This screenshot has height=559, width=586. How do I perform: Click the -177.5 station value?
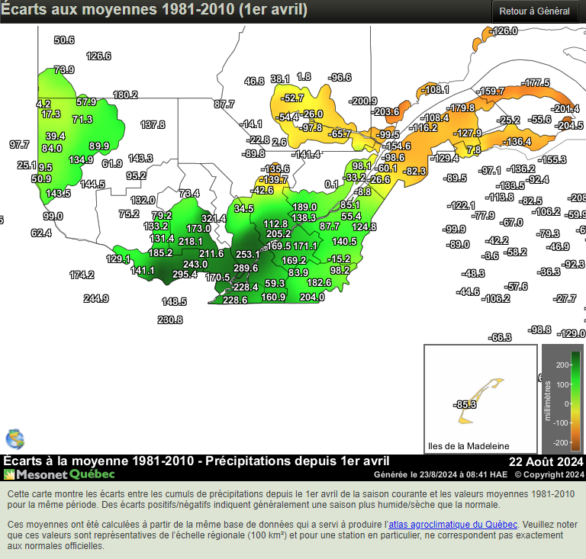(536, 82)
